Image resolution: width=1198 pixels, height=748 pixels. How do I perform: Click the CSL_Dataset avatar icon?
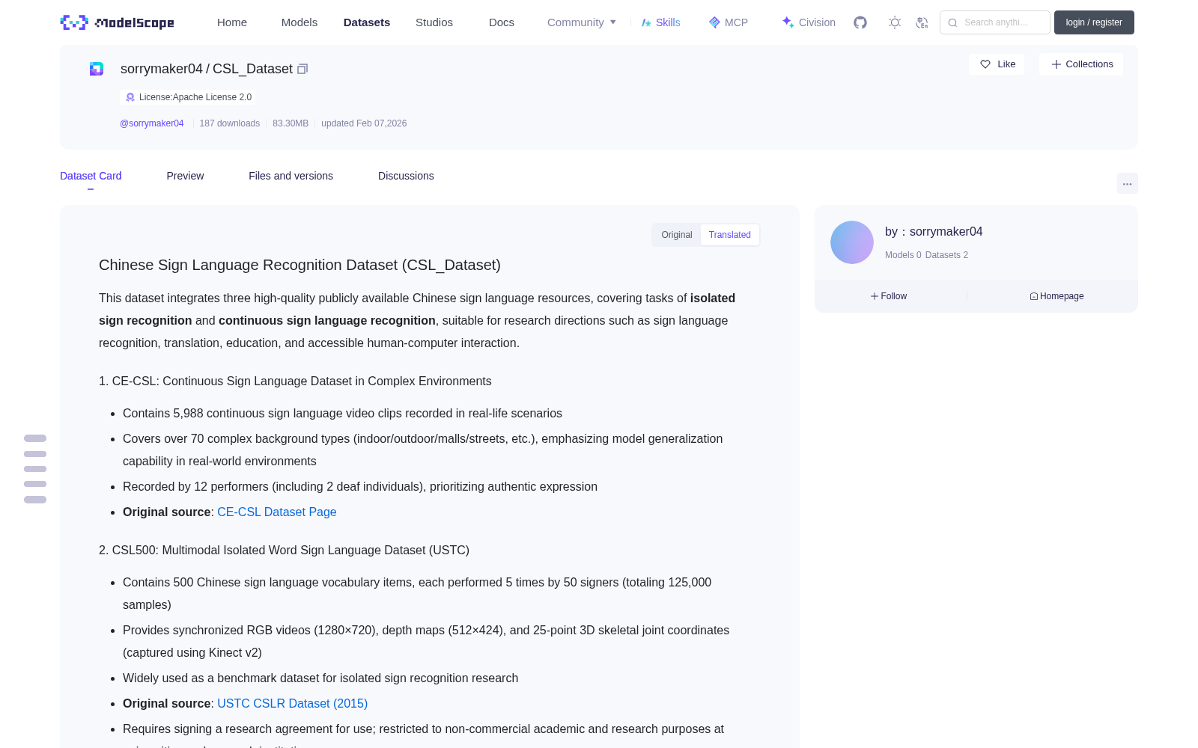point(97,69)
